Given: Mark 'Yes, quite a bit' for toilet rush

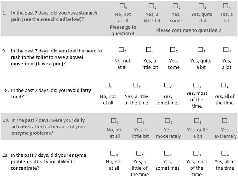Looking at the screenshot, I should pyautogui.click(x=200, y=50).
